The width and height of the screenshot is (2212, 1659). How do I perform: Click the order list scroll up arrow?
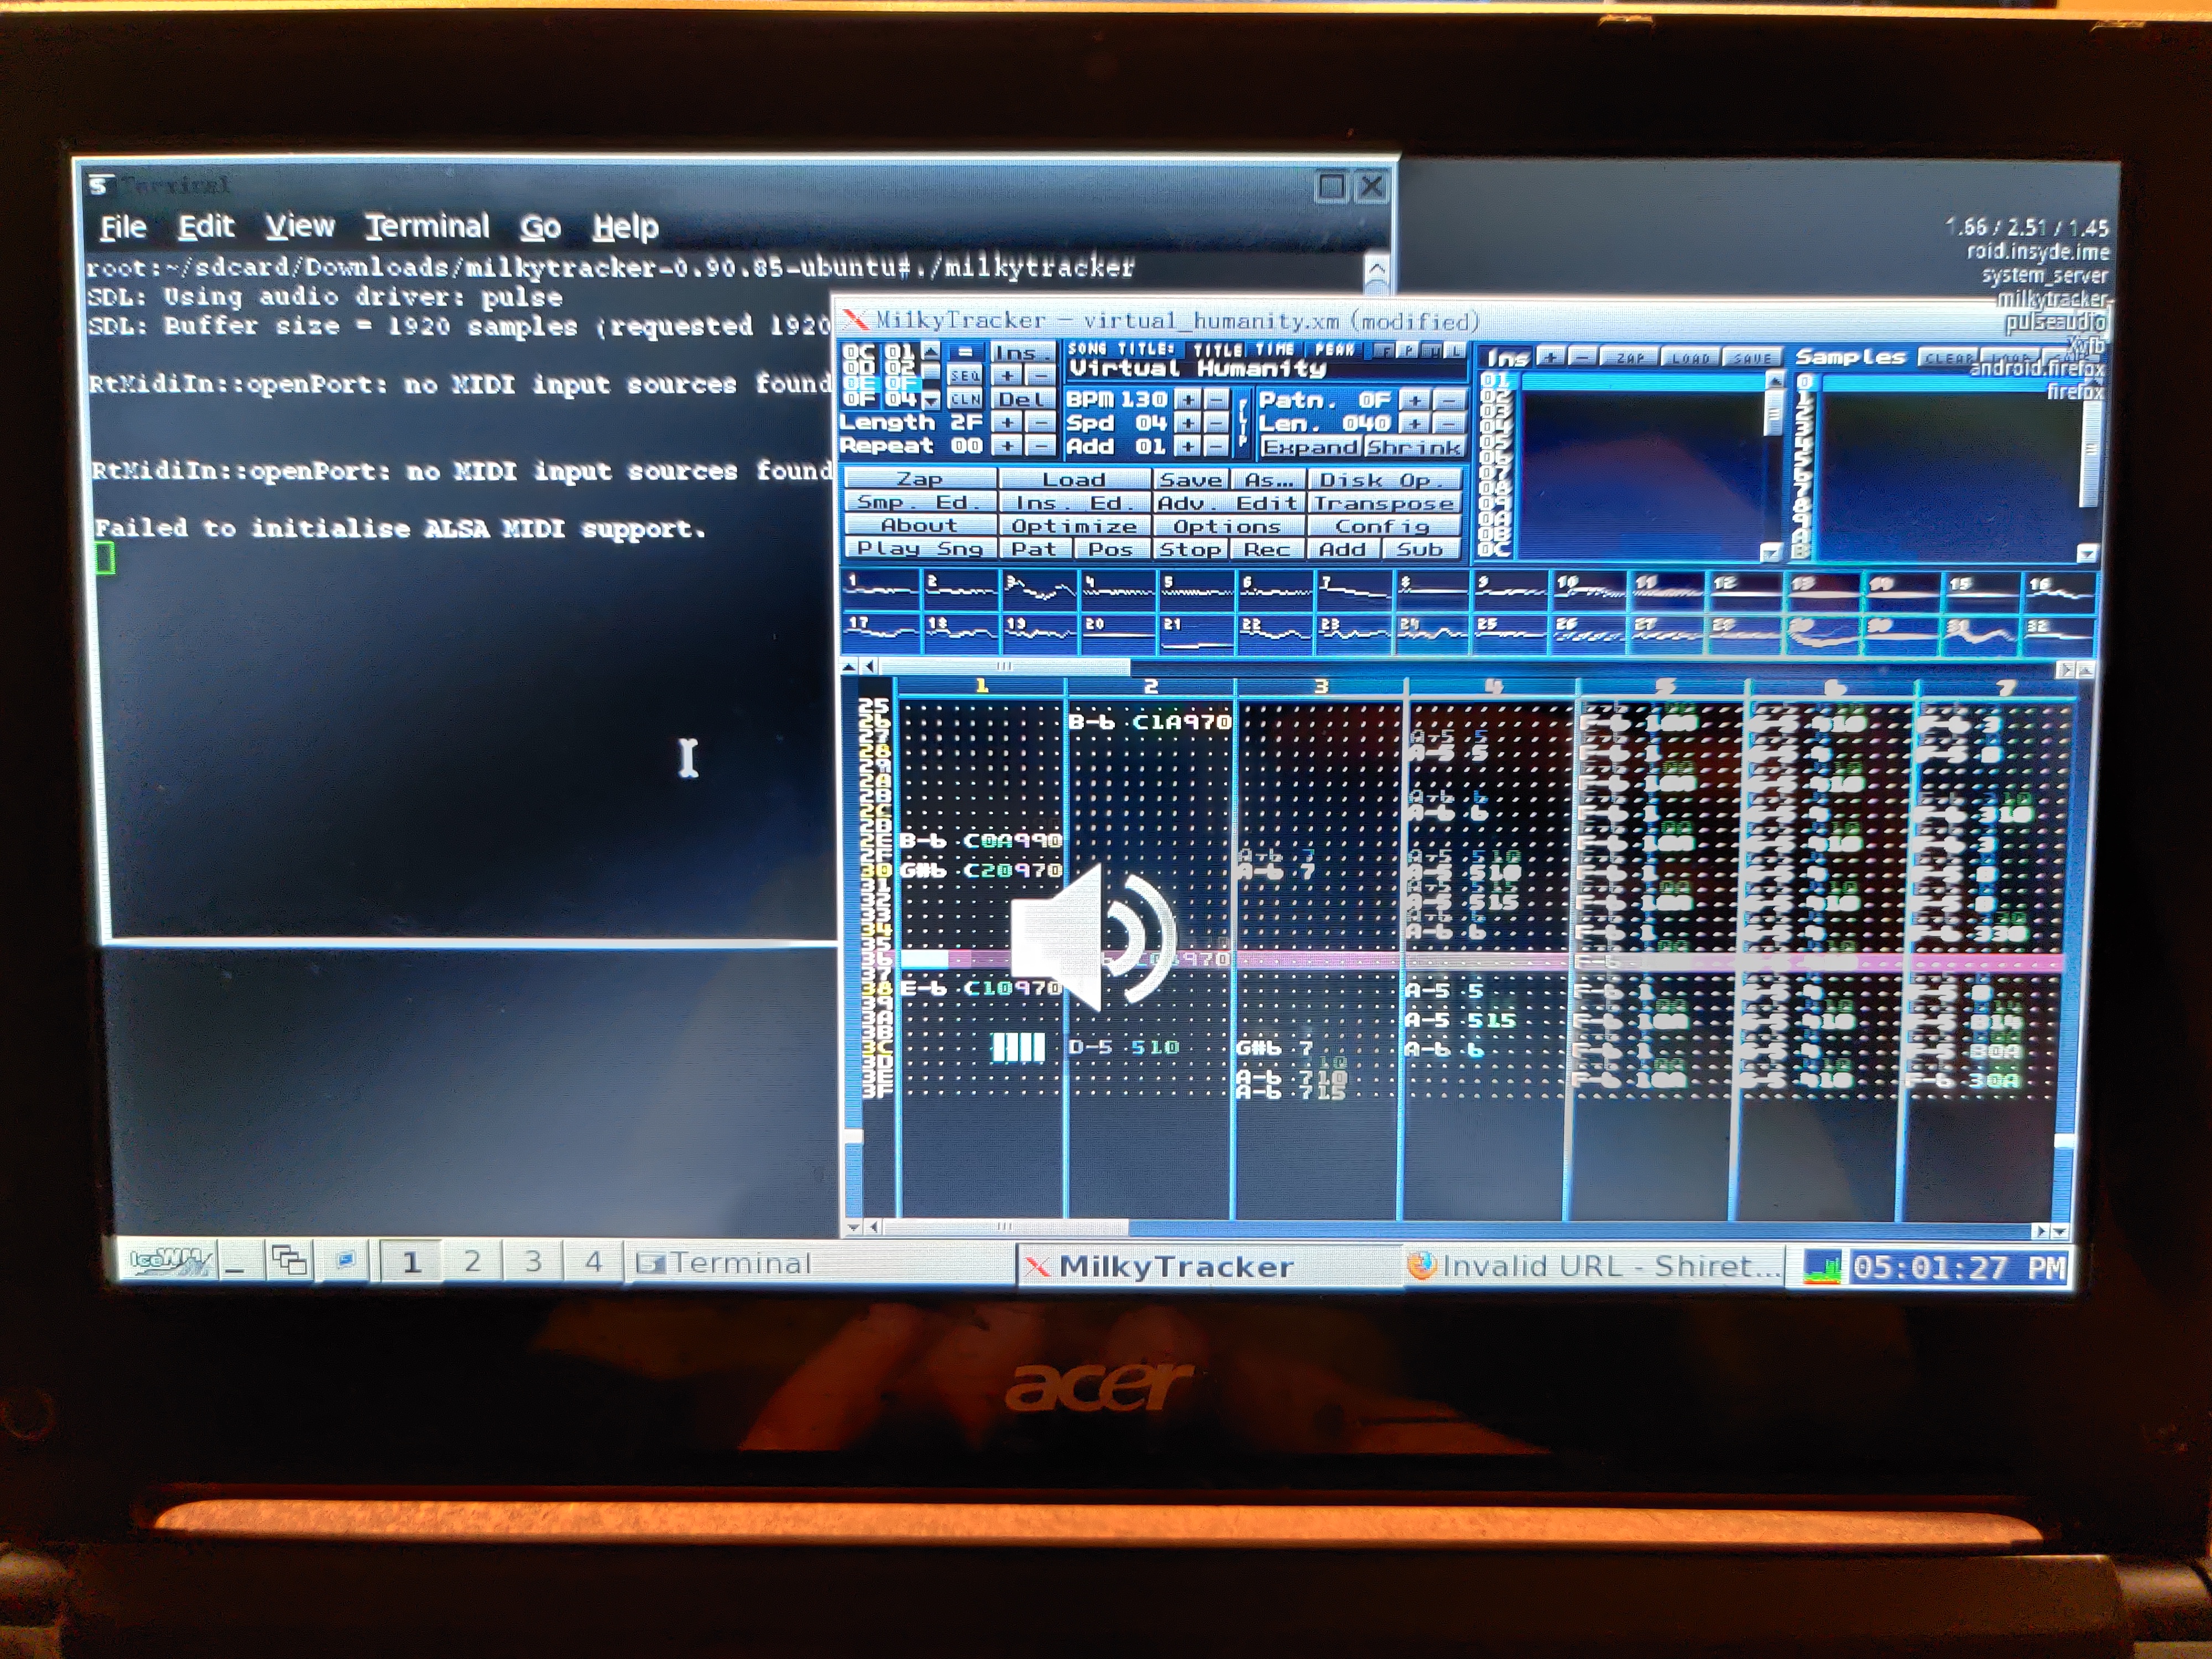[931, 351]
